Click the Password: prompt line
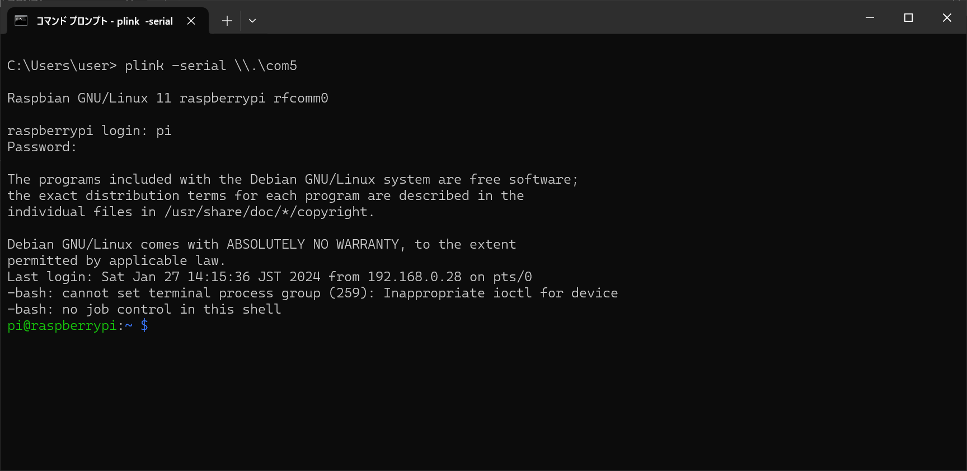This screenshot has height=471, width=967. pyautogui.click(x=41, y=147)
